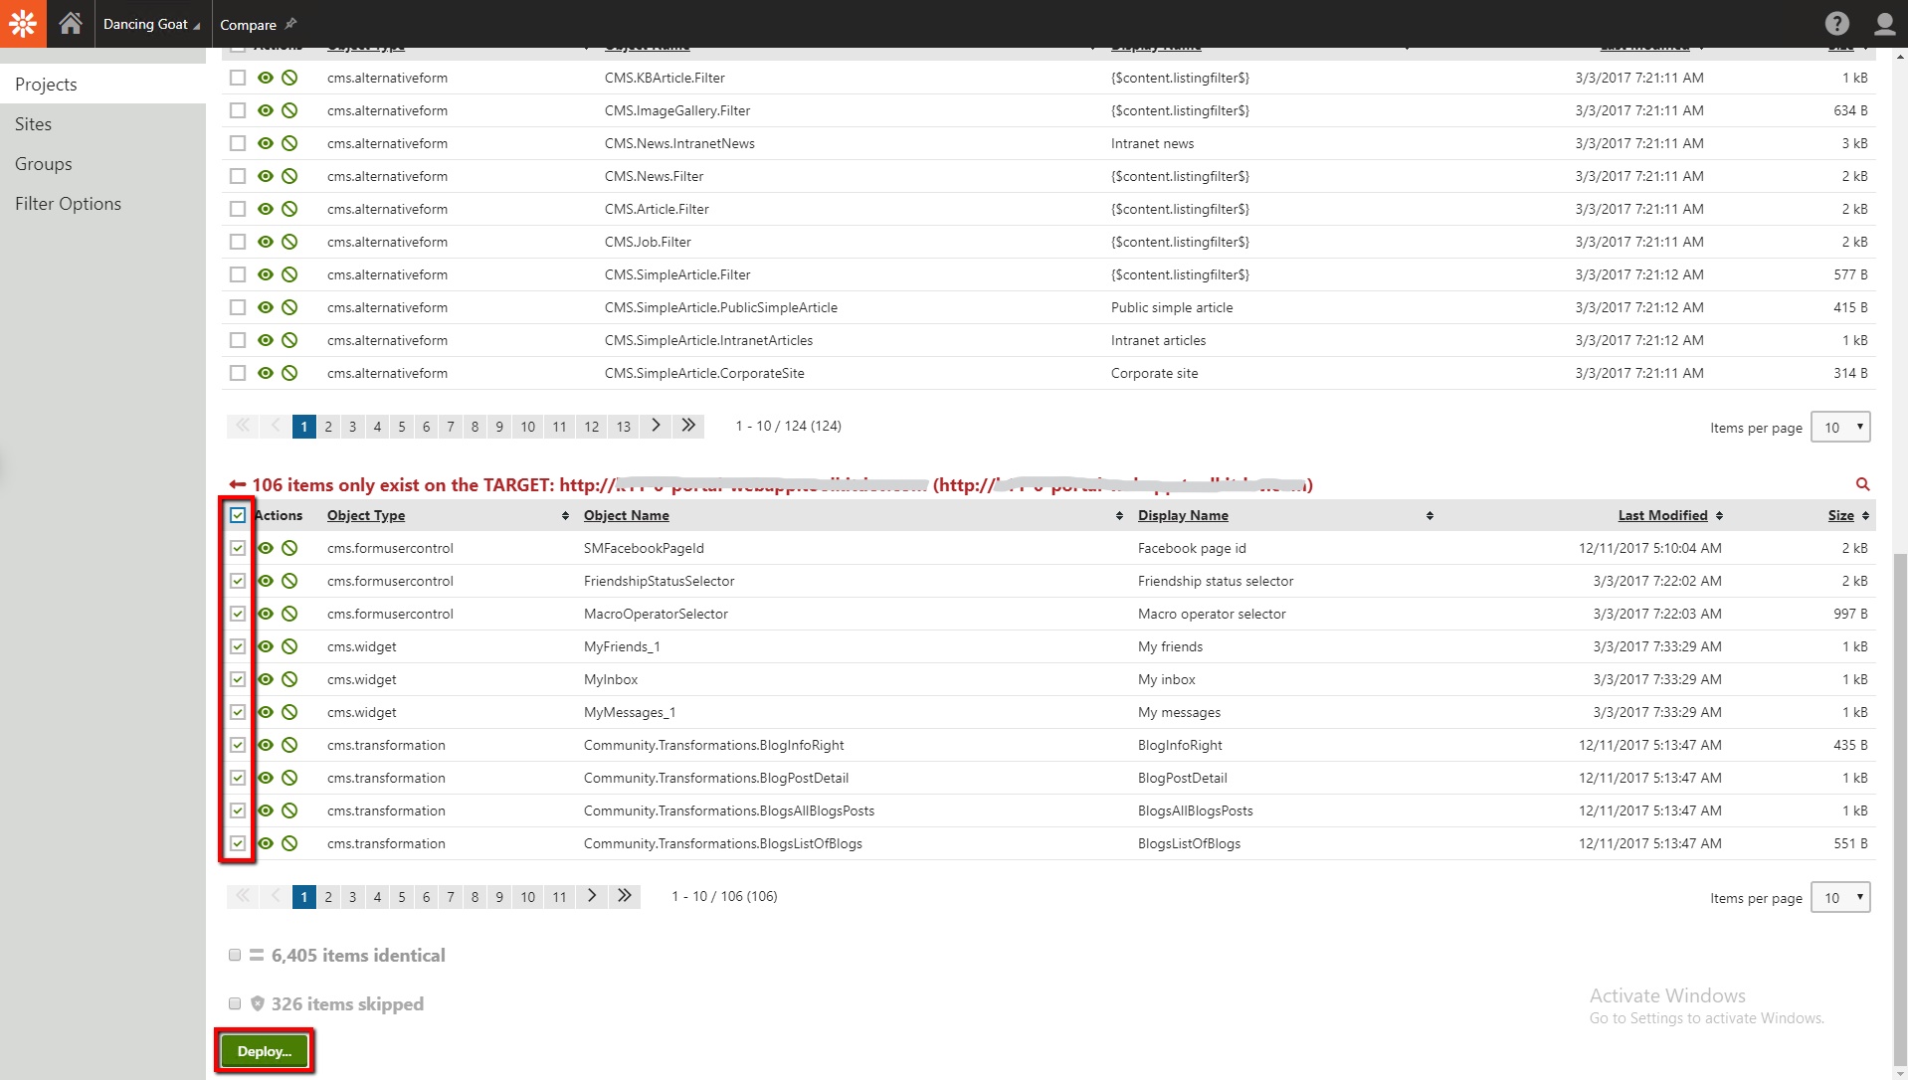
Task: View details of BlogInfoRight transformation
Action: [x=266, y=745]
